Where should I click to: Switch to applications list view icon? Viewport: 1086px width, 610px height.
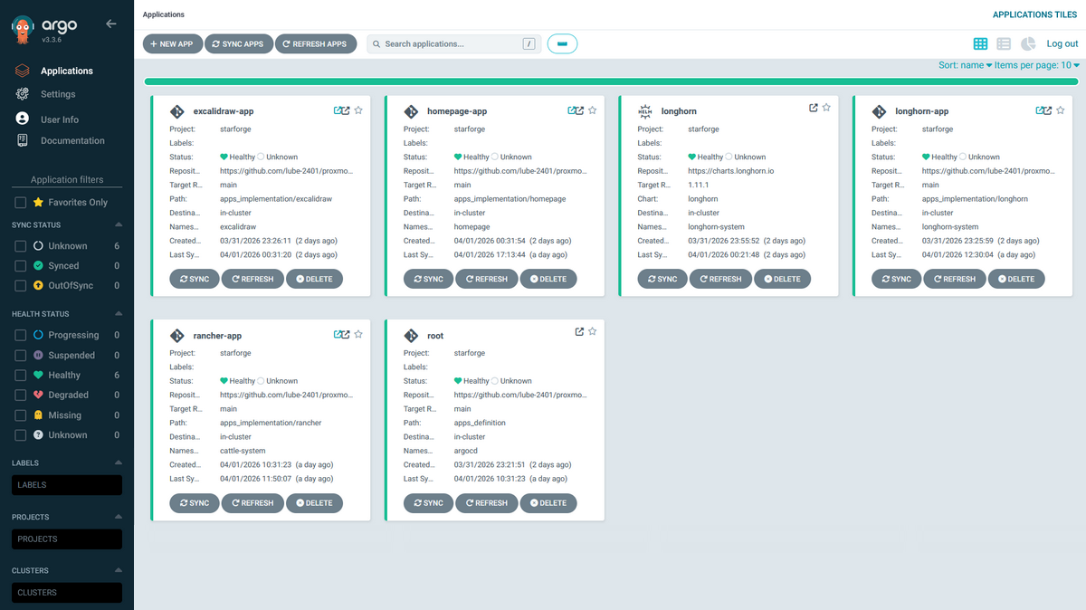[1004, 43]
